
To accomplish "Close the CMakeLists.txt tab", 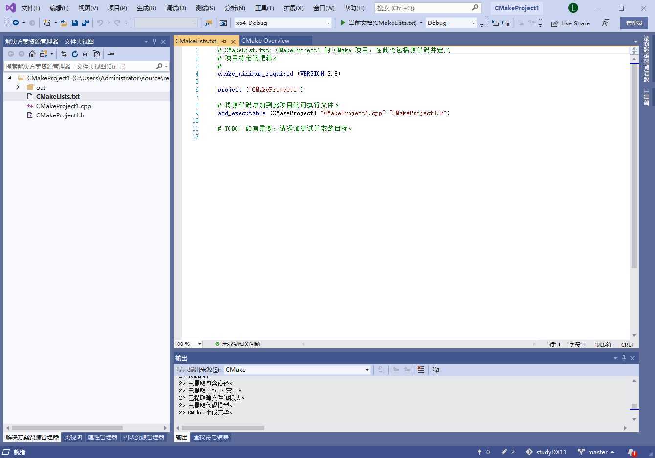I will (233, 41).
